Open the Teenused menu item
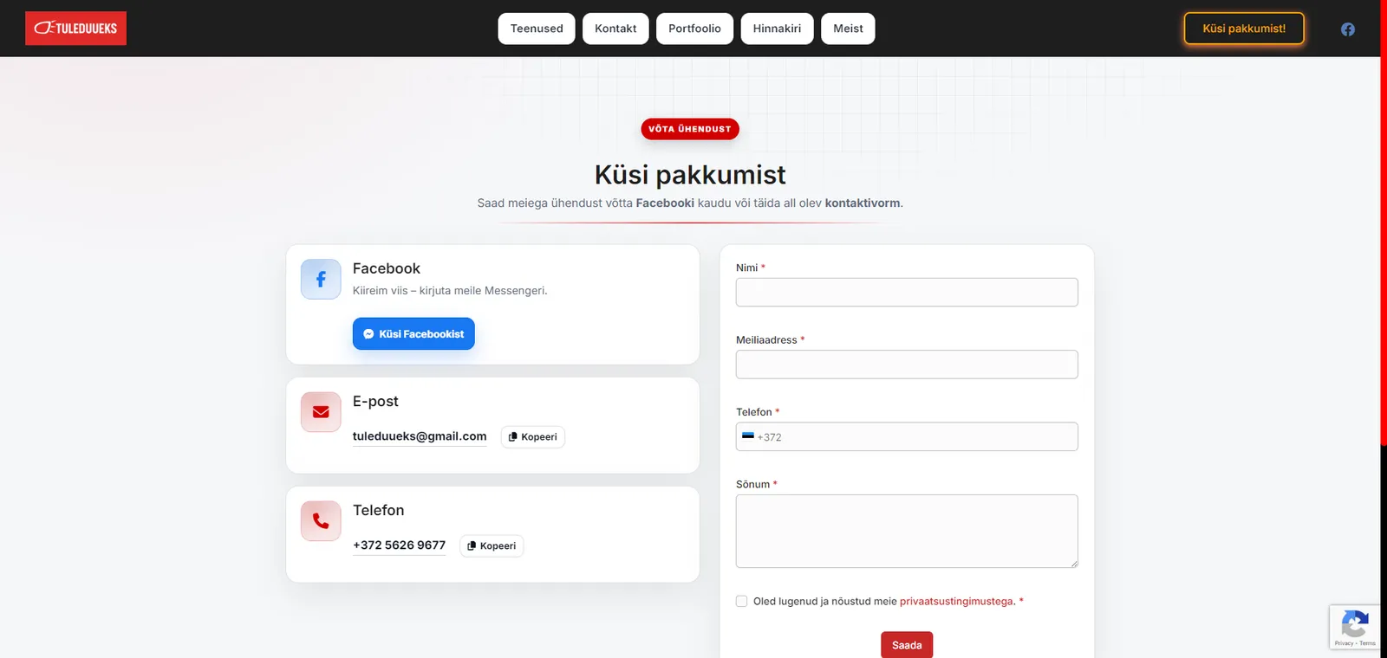Screen dimensions: 1387x658 point(537,29)
